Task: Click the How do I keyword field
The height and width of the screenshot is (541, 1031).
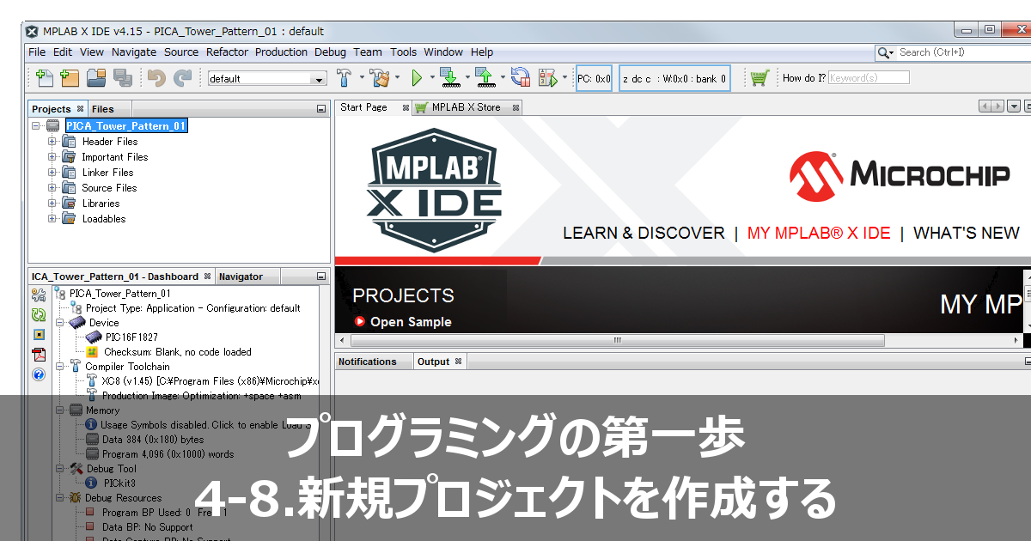Action: [x=869, y=77]
